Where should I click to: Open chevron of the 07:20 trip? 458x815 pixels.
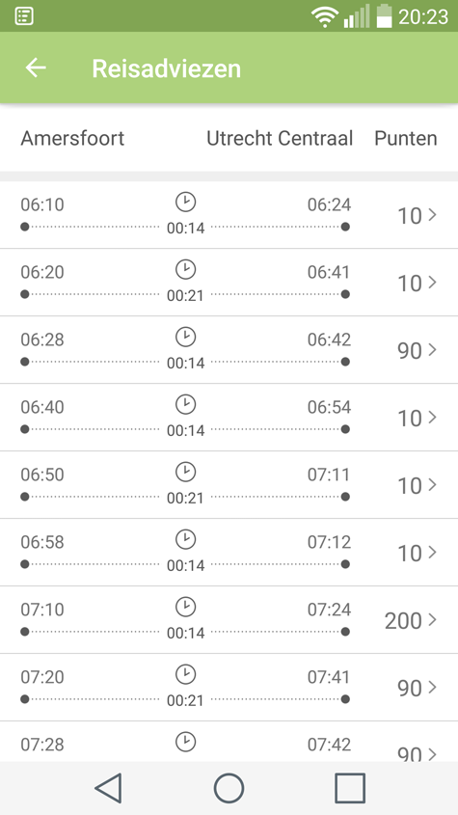pyautogui.click(x=432, y=687)
